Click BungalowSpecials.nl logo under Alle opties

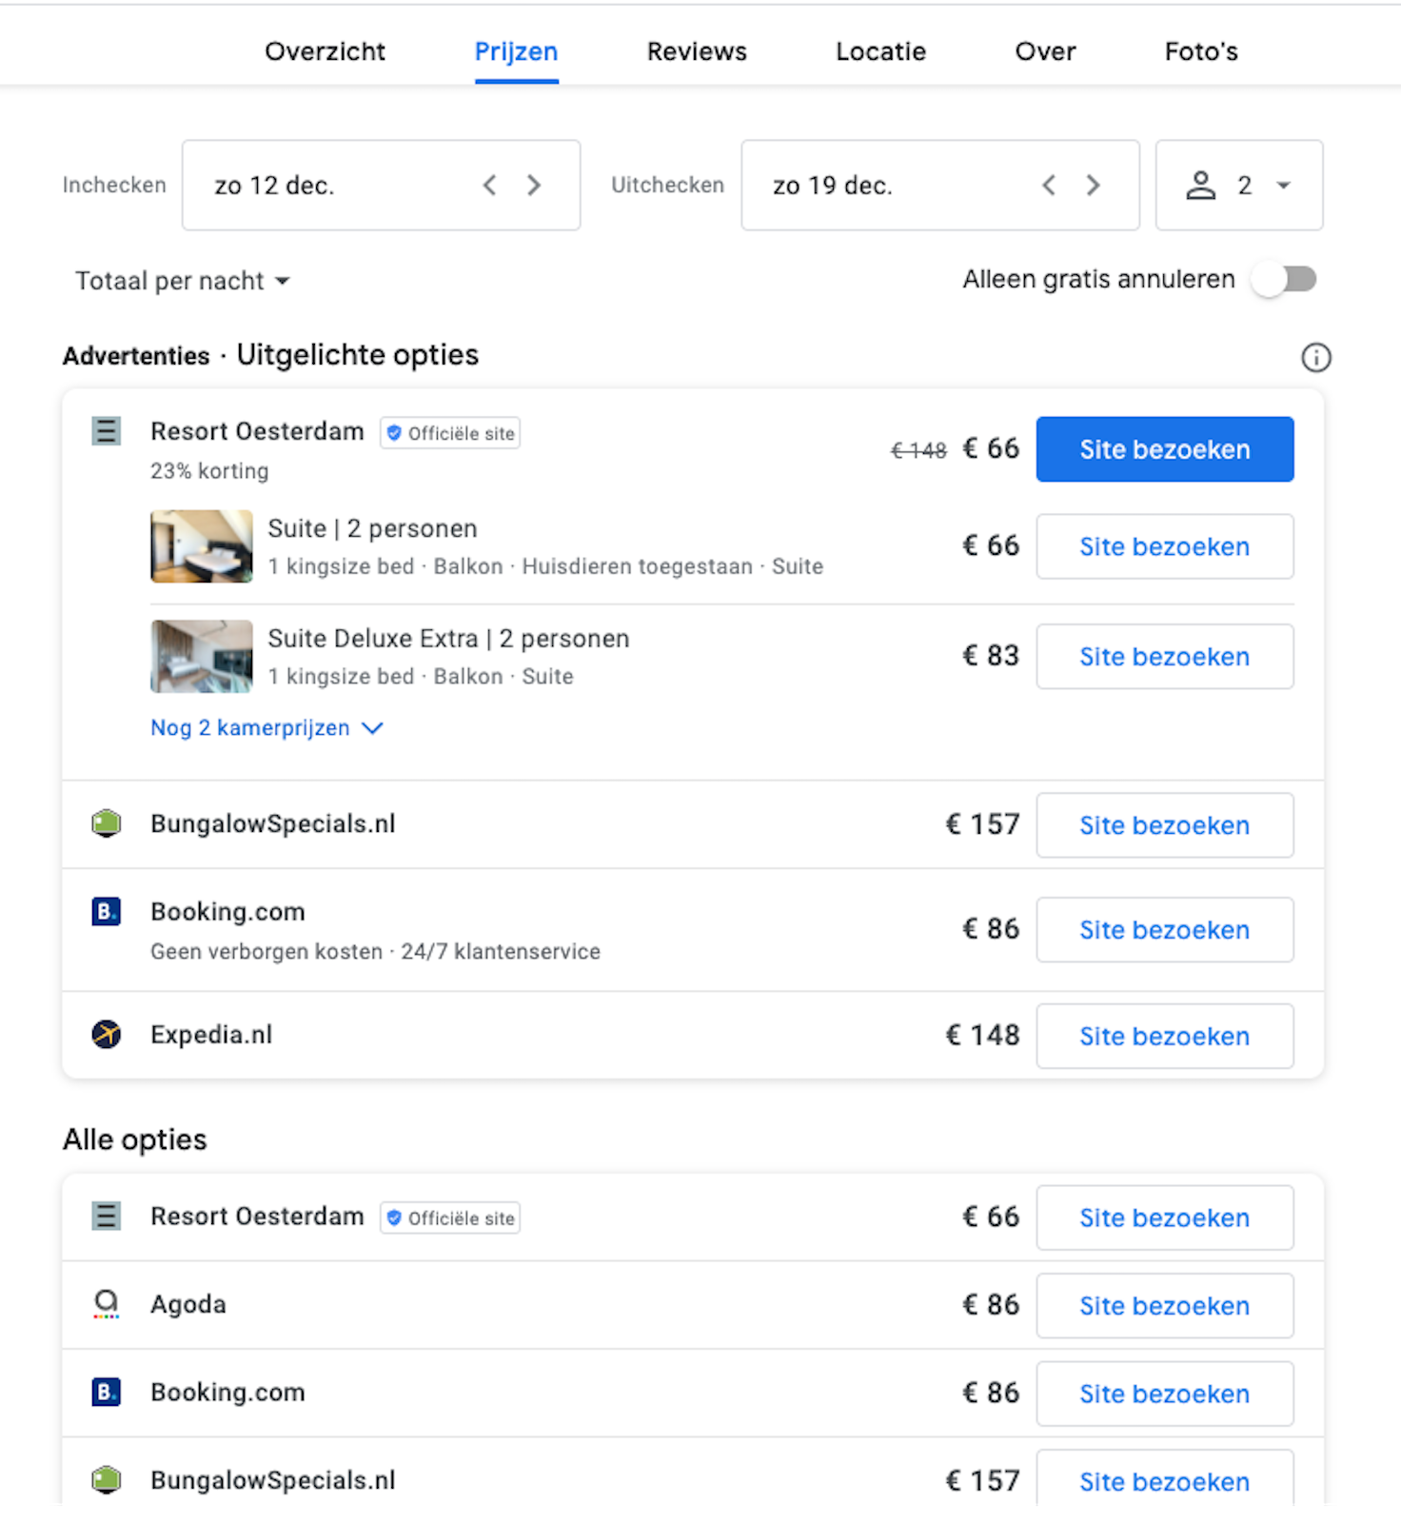tap(107, 1480)
